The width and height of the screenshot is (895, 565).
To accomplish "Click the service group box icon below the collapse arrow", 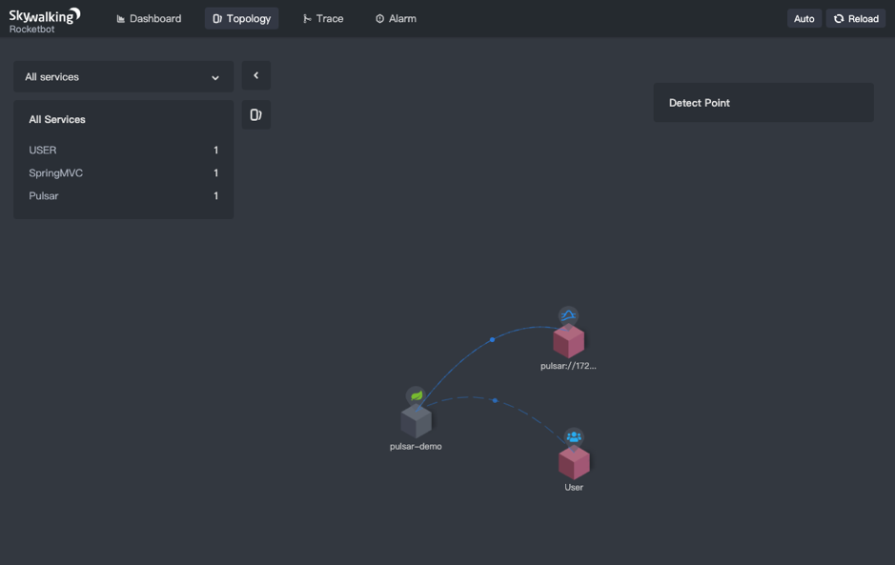I will 255,113.
